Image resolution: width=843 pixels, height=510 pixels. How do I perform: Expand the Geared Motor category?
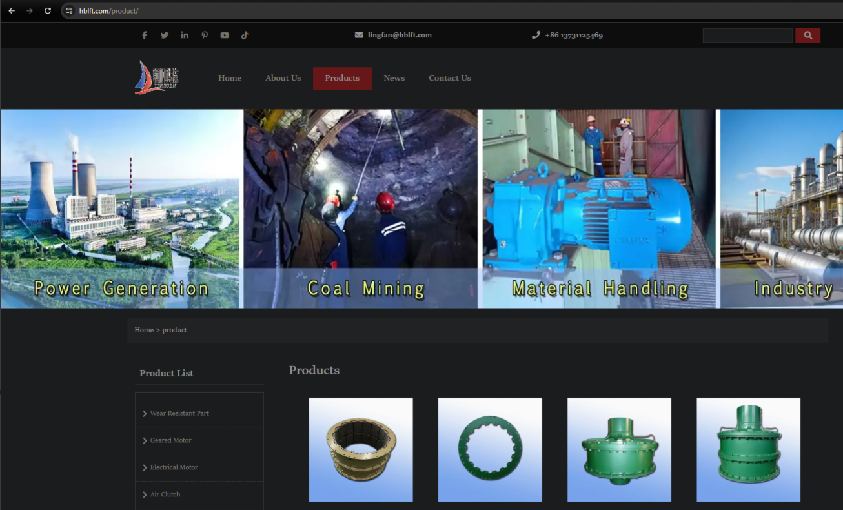(170, 440)
